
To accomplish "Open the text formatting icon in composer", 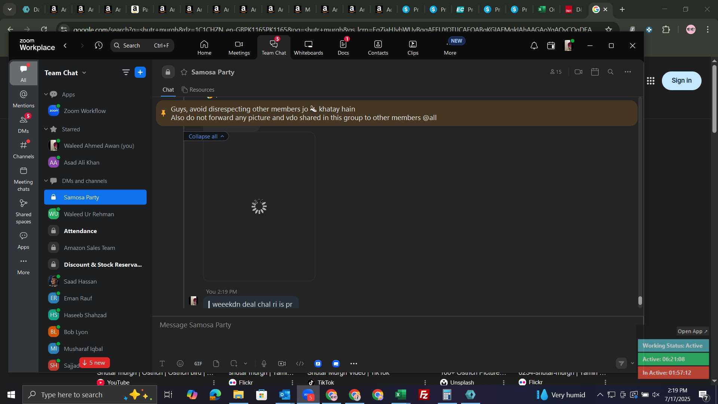I will pos(162,364).
